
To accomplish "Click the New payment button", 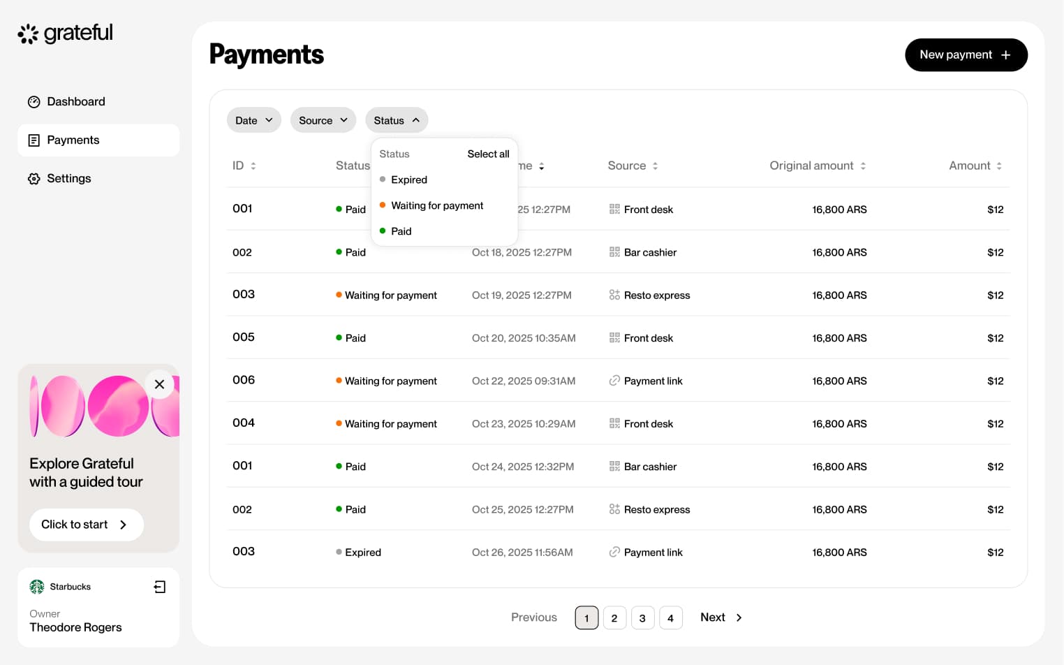I will pos(966,54).
